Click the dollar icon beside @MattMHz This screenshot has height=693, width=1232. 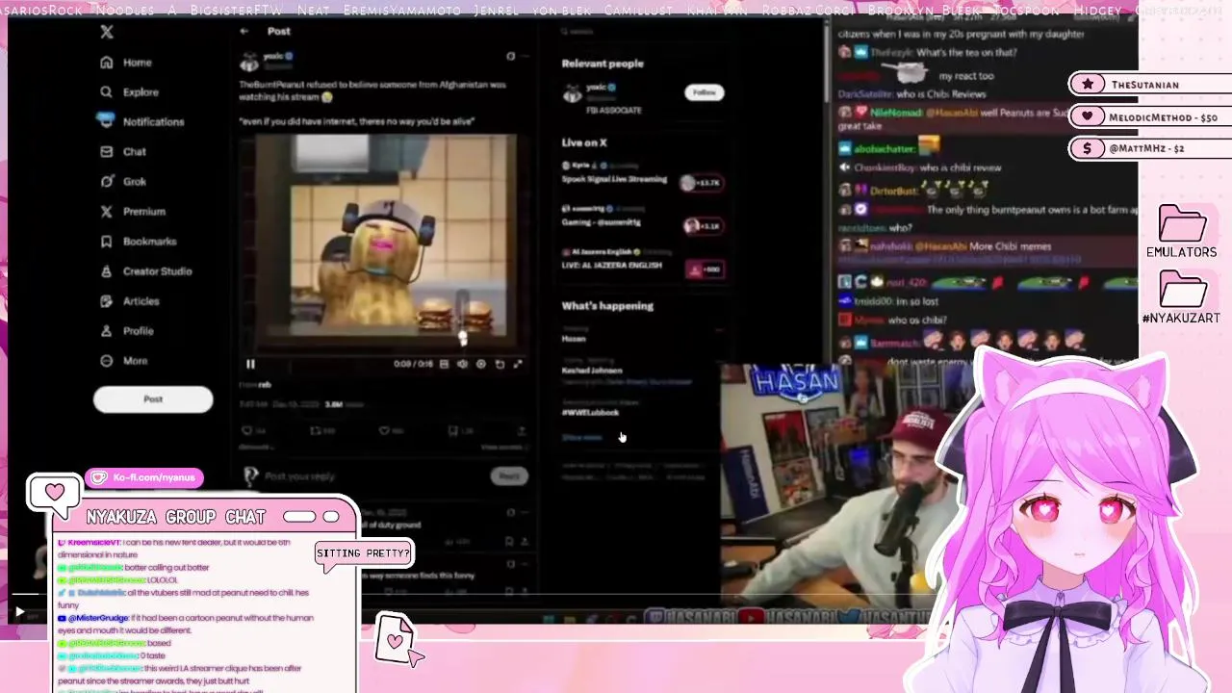pos(1088,148)
